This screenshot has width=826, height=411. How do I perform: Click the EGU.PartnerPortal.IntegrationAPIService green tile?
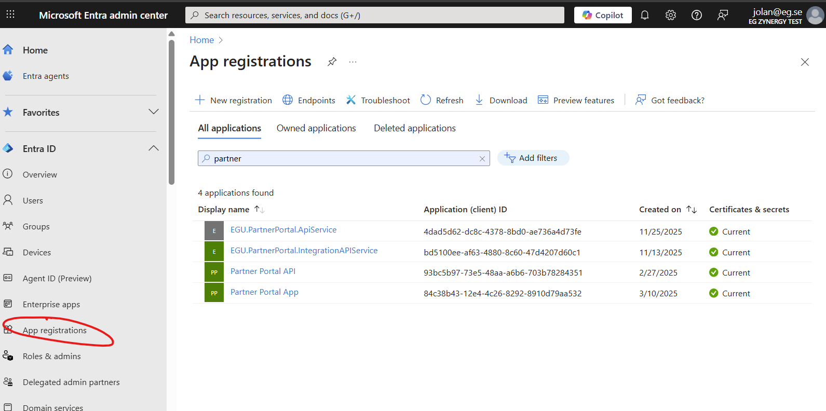coord(214,252)
